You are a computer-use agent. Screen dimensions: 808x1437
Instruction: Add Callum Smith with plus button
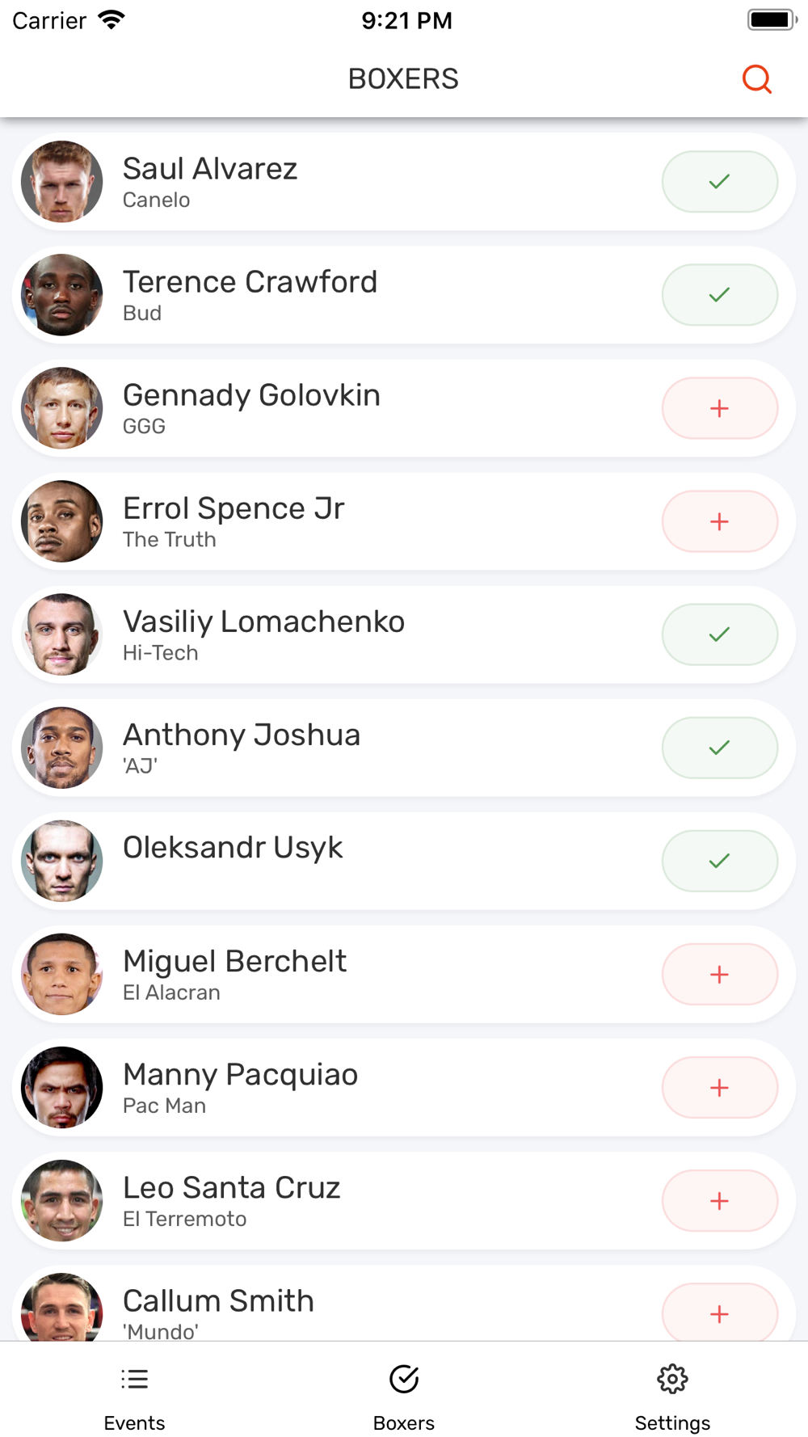coord(720,1313)
